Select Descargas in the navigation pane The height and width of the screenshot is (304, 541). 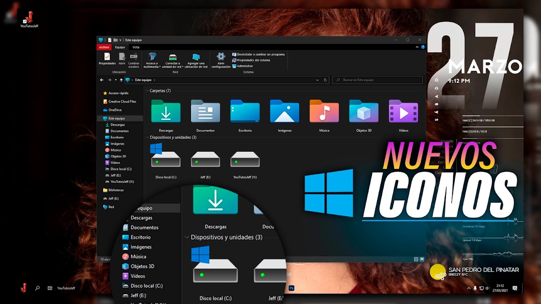click(115, 125)
